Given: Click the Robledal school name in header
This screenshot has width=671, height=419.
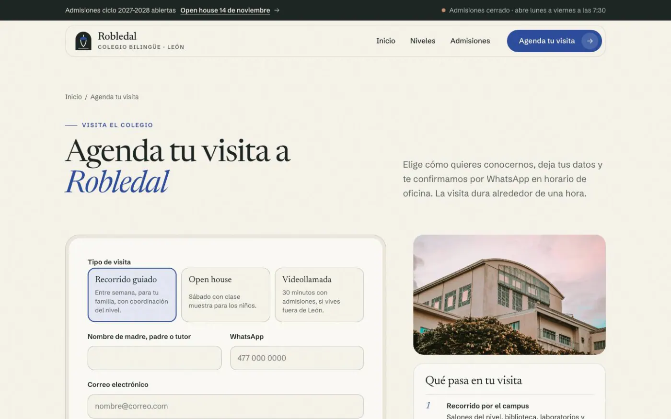Looking at the screenshot, I should point(117,36).
